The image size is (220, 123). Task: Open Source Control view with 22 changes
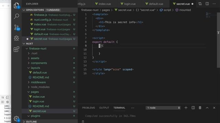tap(16, 27)
